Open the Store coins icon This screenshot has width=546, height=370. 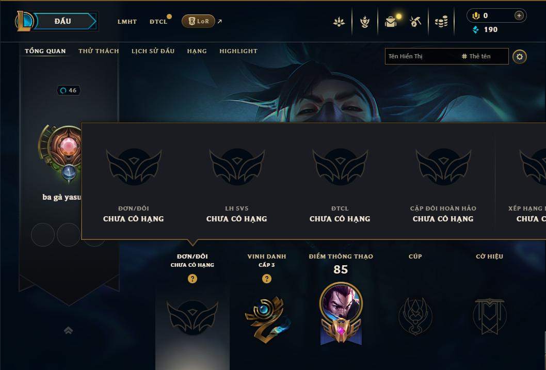[441, 22]
